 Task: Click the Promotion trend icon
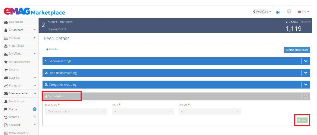tap(6, 86)
